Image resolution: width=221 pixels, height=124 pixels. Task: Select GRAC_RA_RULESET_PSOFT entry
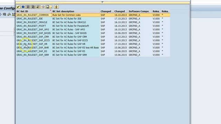tap(31, 26)
